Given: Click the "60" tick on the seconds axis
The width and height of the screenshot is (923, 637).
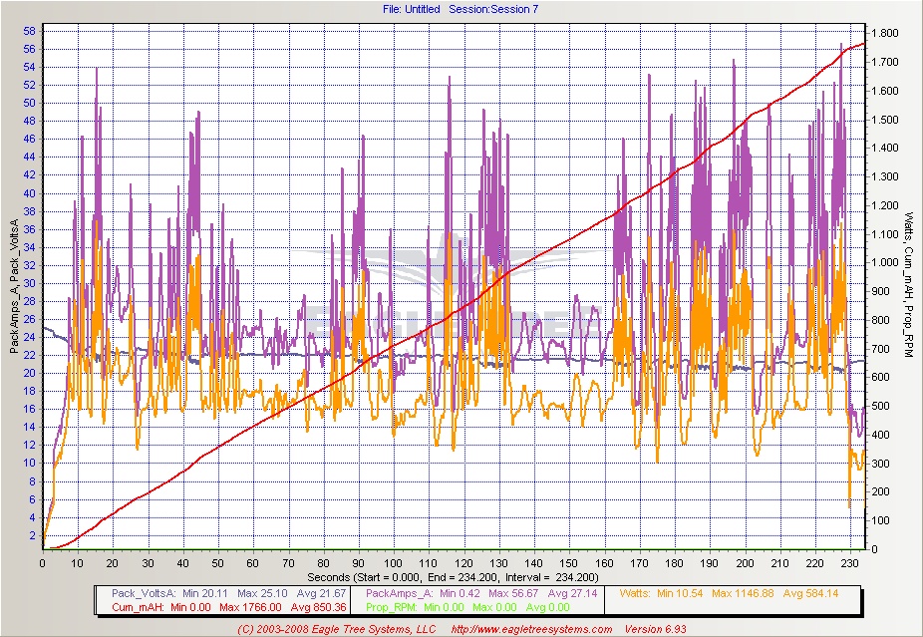Looking at the screenshot, I should click(x=253, y=563).
